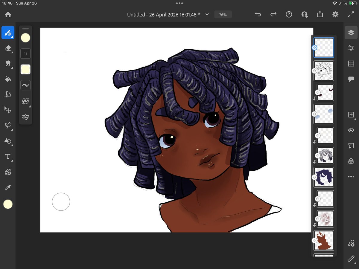Select the Type tool
Image resolution: width=359 pixels, height=269 pixels.
(x=8, y=157)
